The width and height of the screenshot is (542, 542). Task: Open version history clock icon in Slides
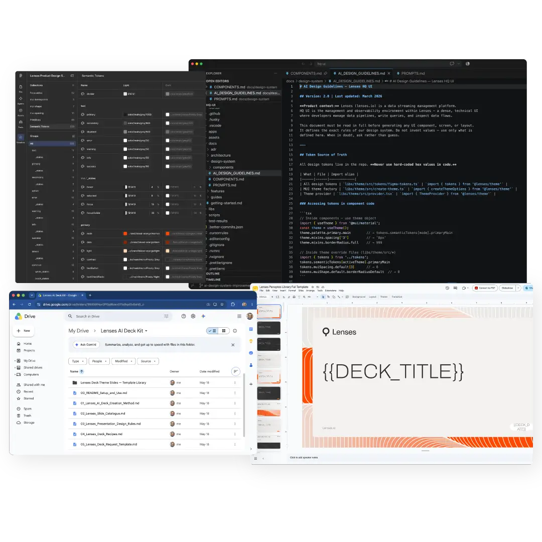click(x=447, y=288)
